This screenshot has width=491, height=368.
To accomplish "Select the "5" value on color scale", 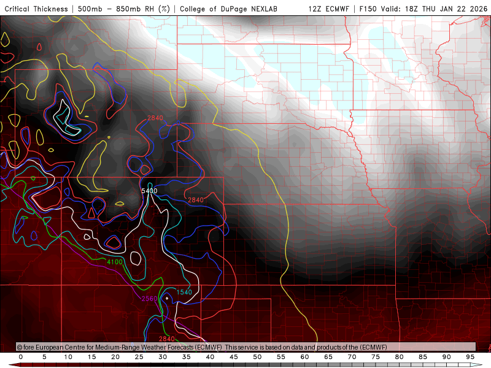I will (44, 357).
